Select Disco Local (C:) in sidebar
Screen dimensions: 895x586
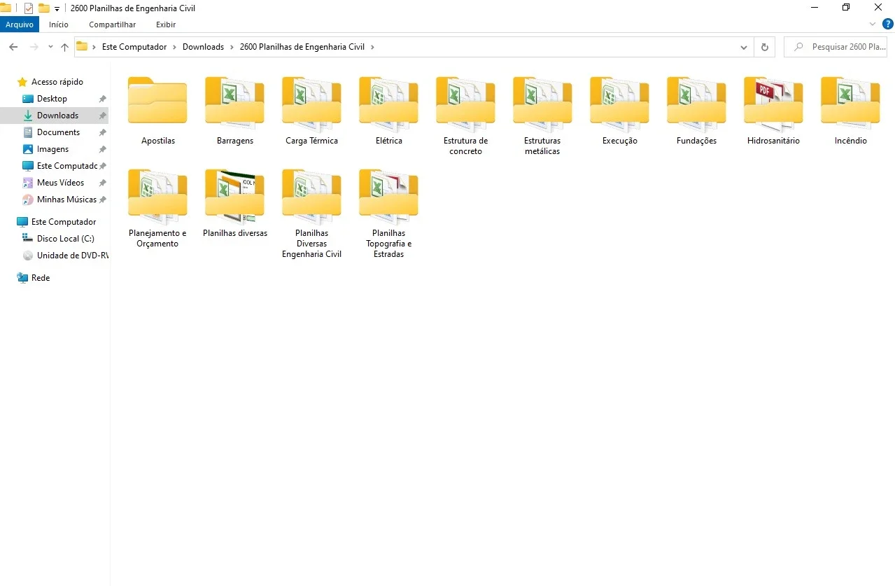[x=65, y=239]
